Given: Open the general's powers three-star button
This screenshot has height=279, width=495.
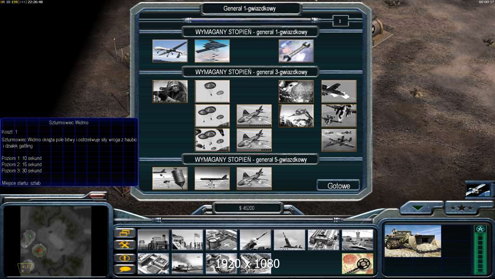Looking at the screenshot, I should click(462, 208).
